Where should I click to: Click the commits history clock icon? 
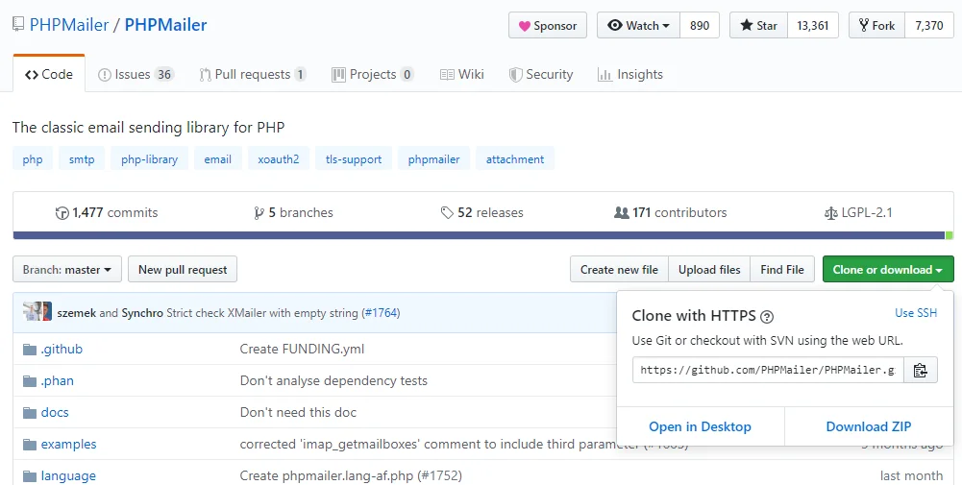pyautogui.click(x=62, y=213)
